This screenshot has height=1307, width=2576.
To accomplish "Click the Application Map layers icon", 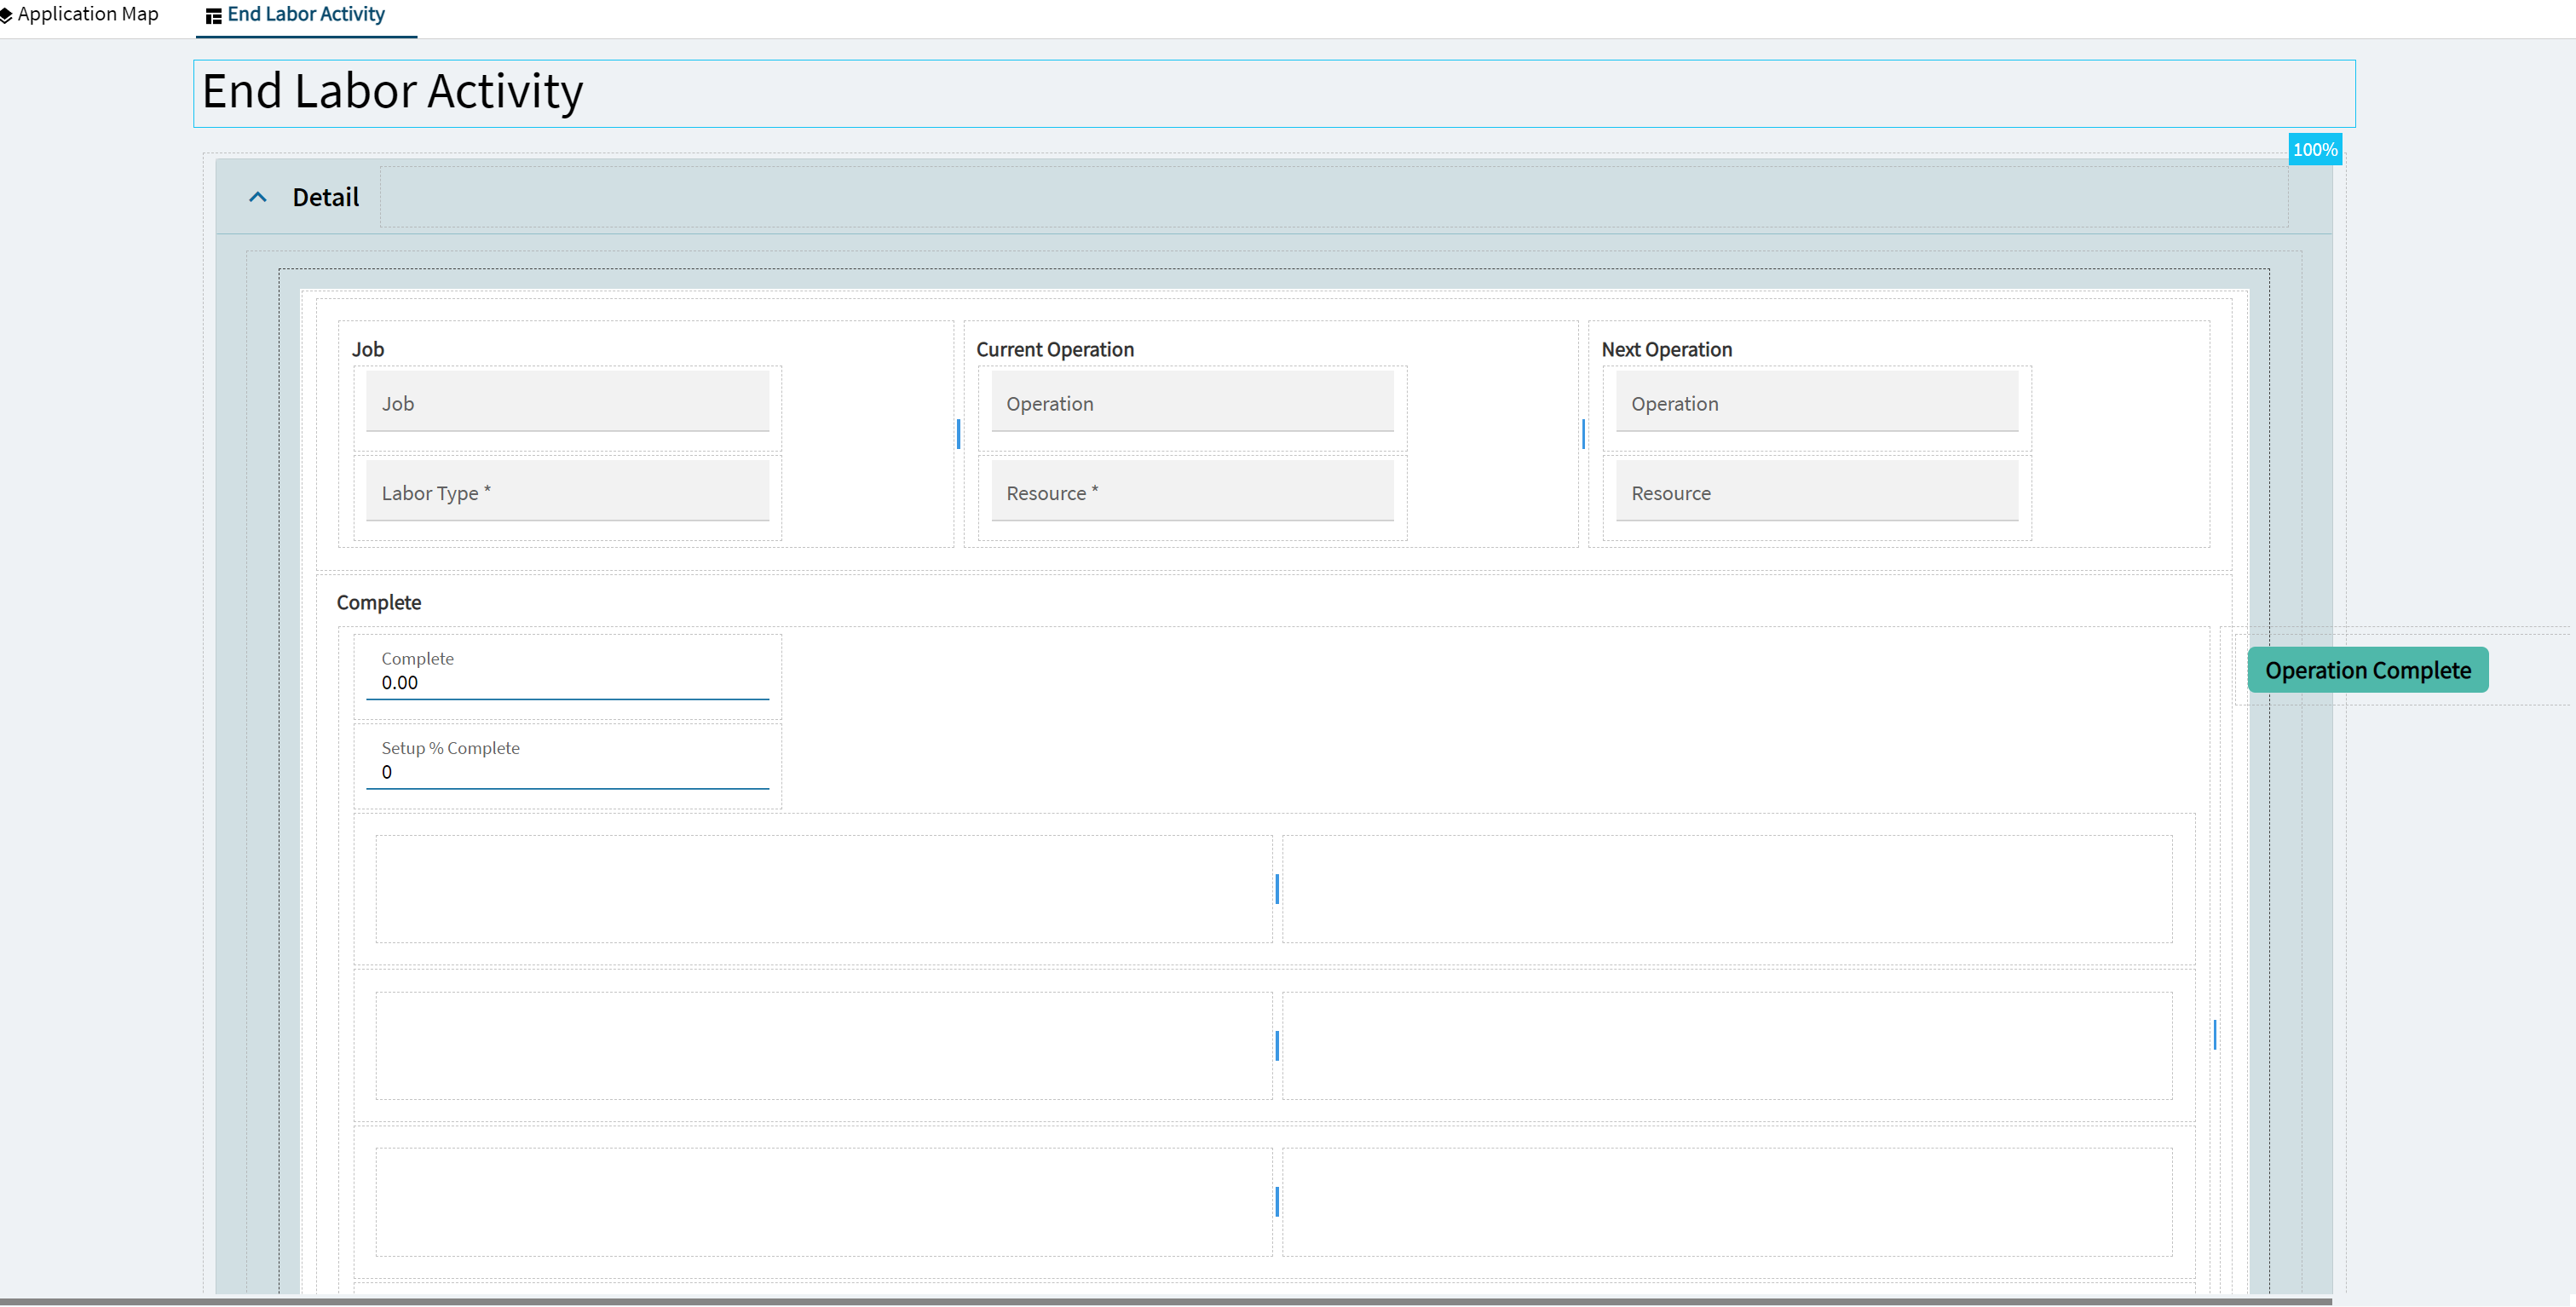I will click(7, 16).
